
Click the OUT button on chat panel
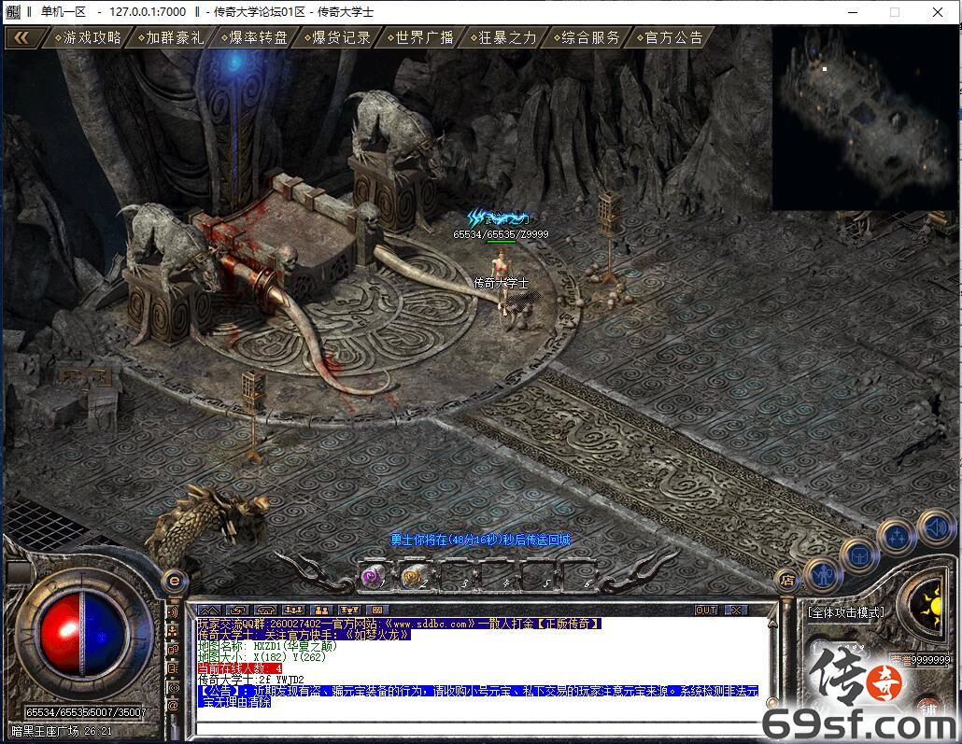706,611
